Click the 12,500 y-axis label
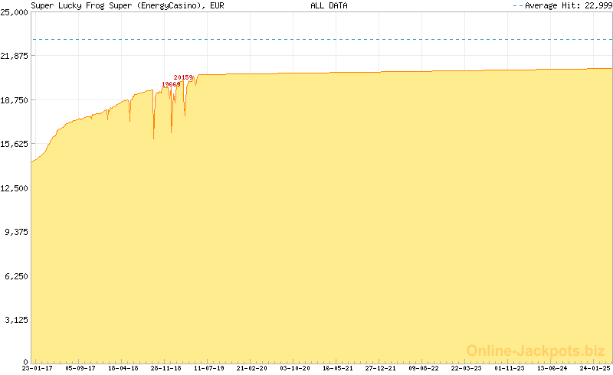This screenshot has height=375, width=613. pyautogui.click(x=15, y=188)
